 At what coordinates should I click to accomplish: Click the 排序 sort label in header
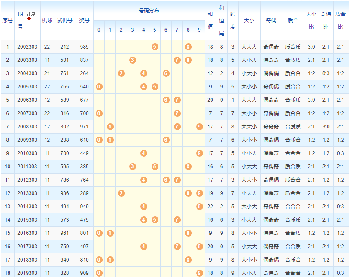point(31,14)
